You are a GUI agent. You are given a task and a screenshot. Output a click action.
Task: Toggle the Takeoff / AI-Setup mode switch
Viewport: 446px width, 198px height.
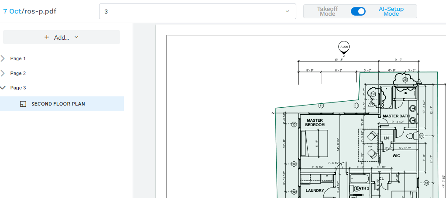(x=358, y=11)
